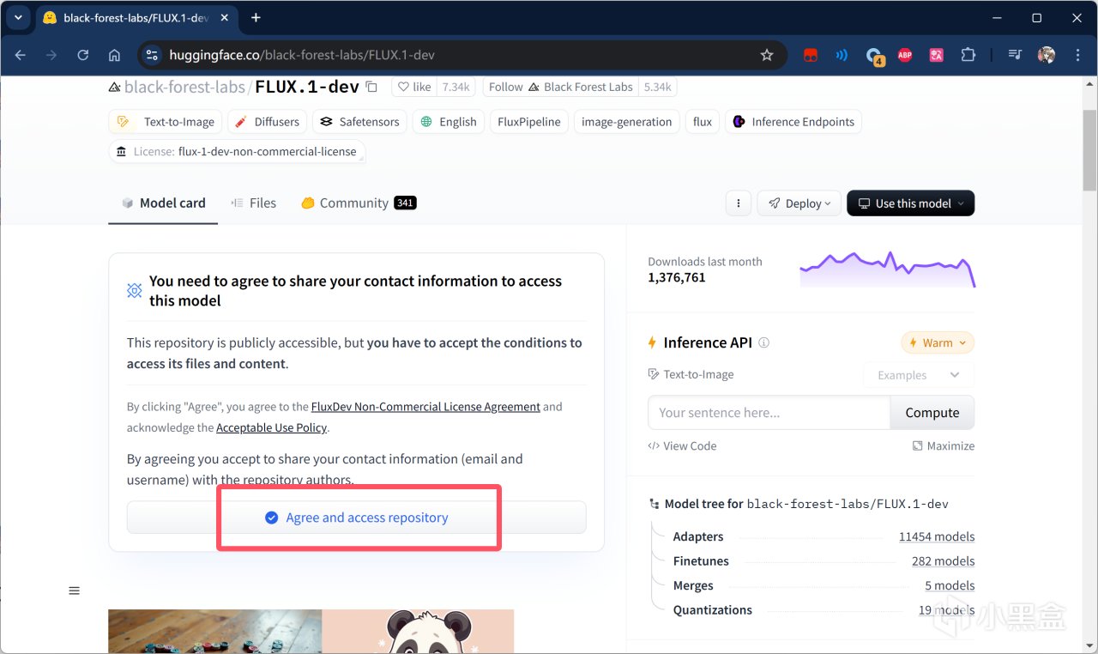This screenshot has width=1098, height=654.
Task: Open the browser home page
Action: coord(114,55)
